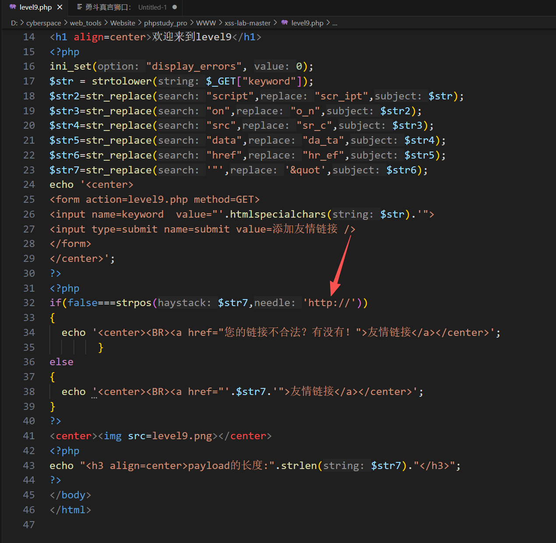The width and height of the screenshot is (556, 543).
Task: Click the strlen function on line 43
Action: [x=299, y=466]
